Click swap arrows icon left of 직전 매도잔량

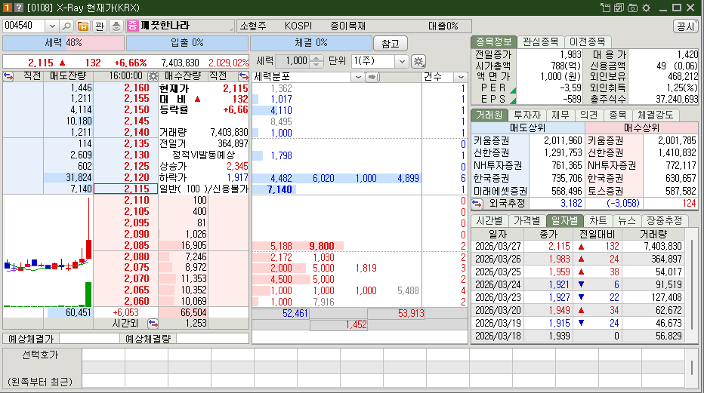point(8,76)
